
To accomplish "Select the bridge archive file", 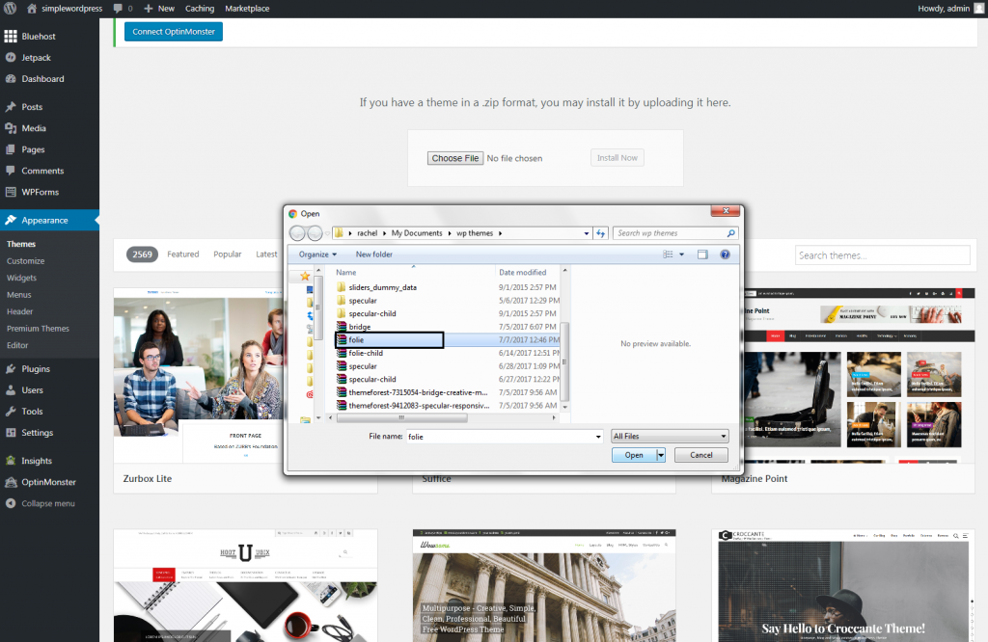I will point(359,327).
